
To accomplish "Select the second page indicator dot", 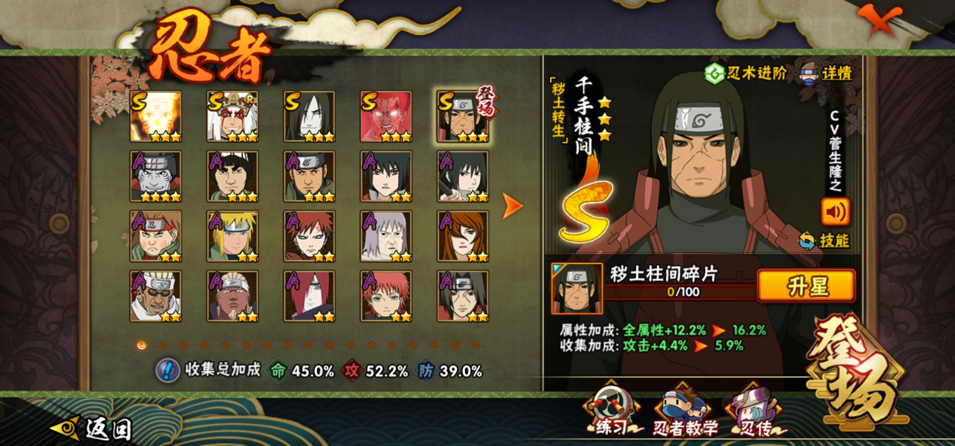I will tap(162, 345).
